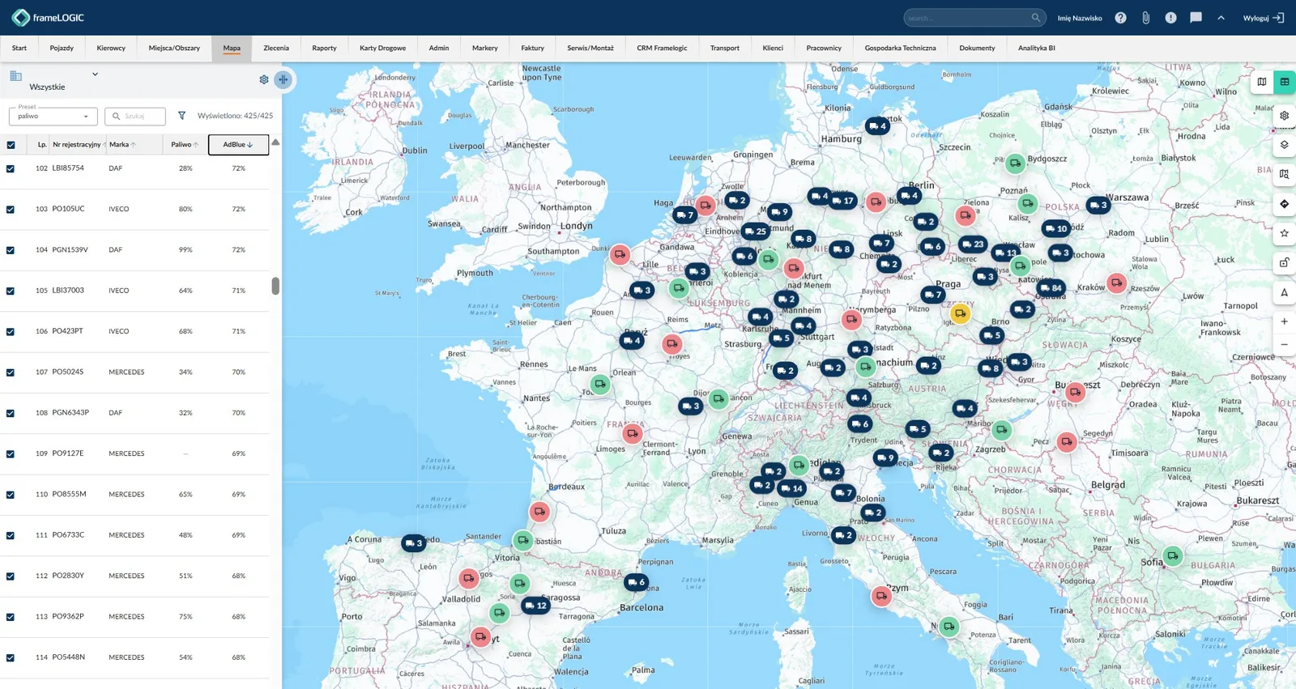
Task: Open attachments via the paperclip icon
Action: click(x=1145, y=18)
